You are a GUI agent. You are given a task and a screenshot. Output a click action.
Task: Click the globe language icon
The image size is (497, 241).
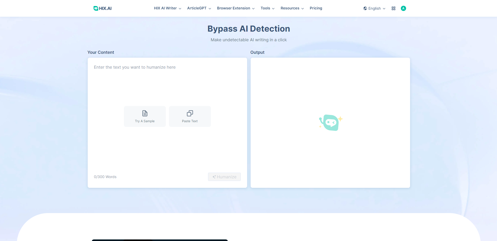(365, 8)
